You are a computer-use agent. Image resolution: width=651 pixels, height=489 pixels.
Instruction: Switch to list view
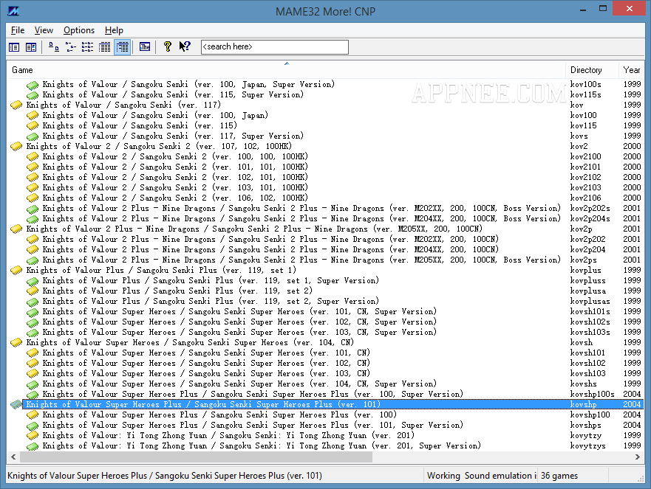88,47
